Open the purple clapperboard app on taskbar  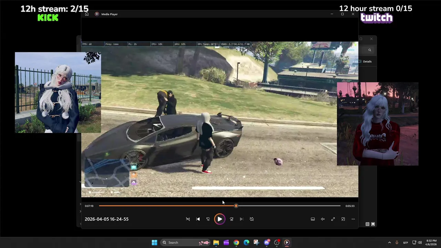226,242
